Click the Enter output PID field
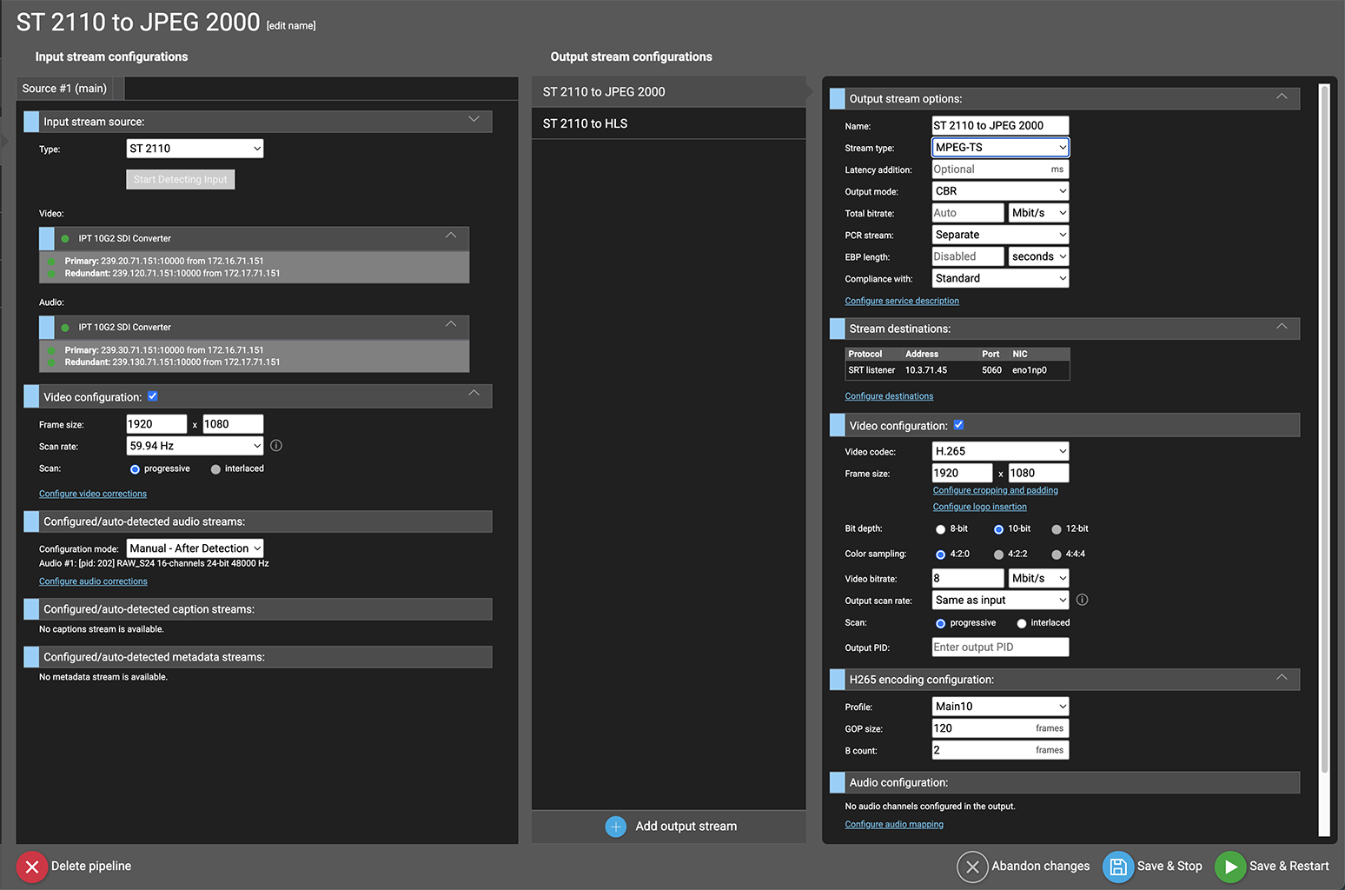 tap(1000, 648)
